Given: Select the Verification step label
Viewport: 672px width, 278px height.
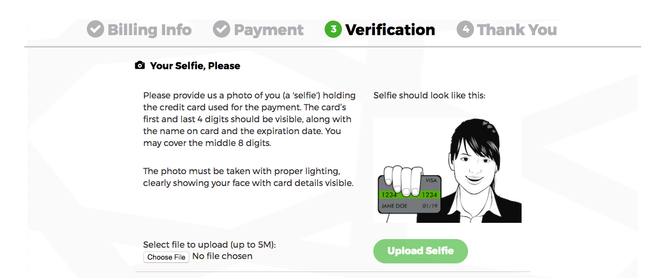Looking at the screenshot, I should [390, 29].
